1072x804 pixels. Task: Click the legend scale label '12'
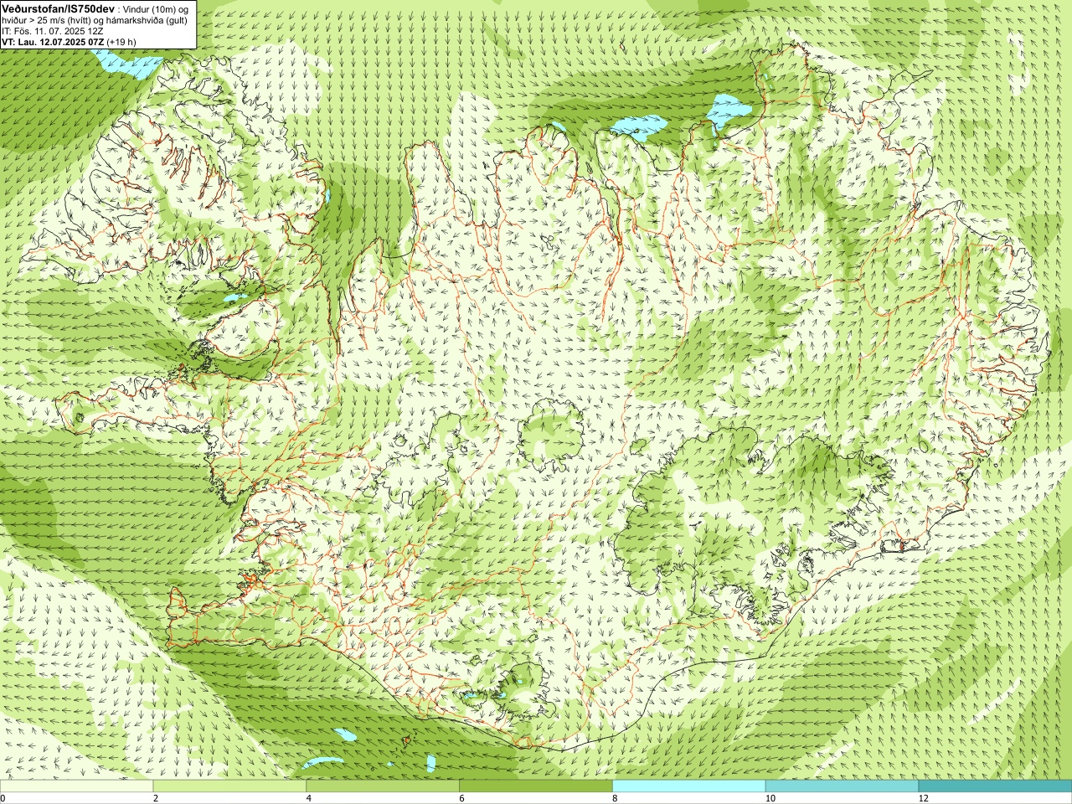[x=923, y=798]
